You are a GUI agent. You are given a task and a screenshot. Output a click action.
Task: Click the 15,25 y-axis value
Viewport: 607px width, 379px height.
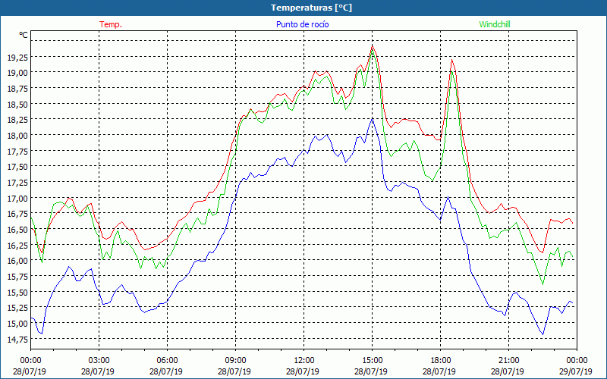pyautogui.click(x=17, y=308)
